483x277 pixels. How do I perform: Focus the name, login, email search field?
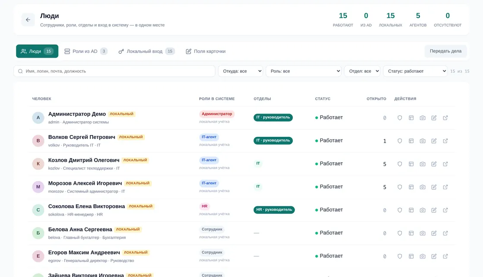point(114,71)
